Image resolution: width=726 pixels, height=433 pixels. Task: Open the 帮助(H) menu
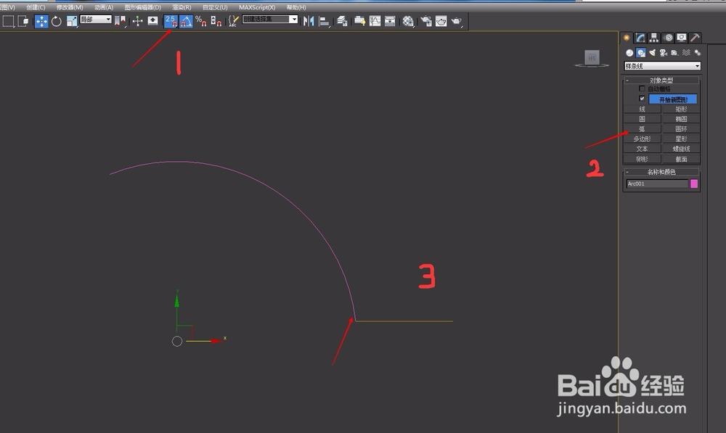tap(296, 7)
